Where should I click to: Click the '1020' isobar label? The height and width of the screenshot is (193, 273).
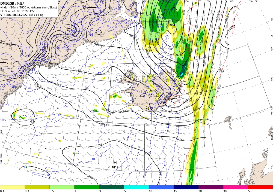pyautogui.click(x=41, y=27)
